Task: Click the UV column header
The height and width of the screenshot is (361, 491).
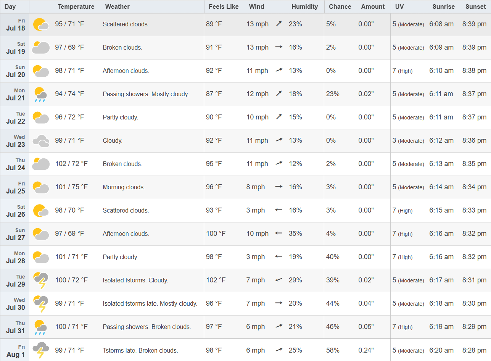Action: (x=399, y=6)
